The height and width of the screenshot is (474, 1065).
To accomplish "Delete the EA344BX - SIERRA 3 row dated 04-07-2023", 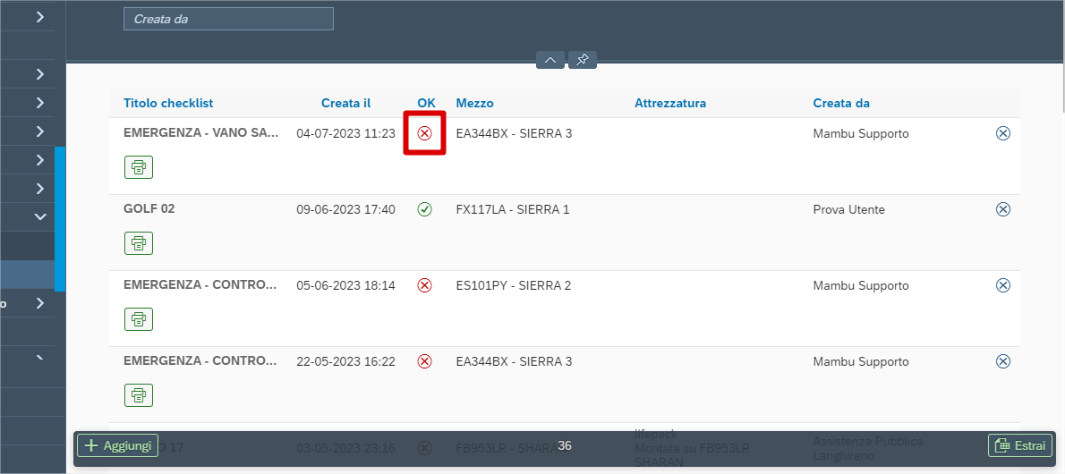I will coord(1003,133).
